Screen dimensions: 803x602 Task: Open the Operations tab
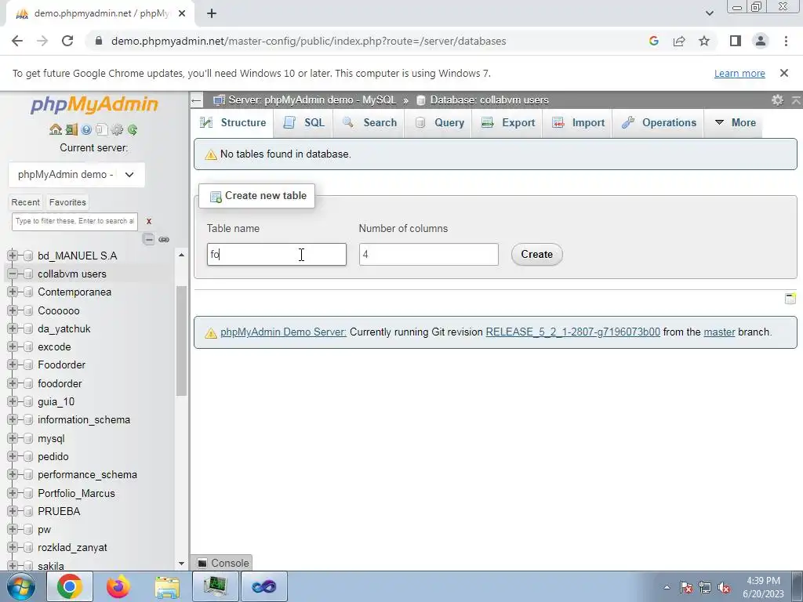pos(659,123)
